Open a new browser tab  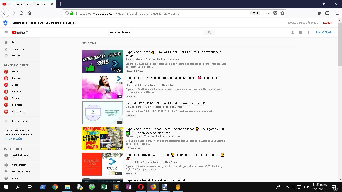[x=60, y=4]
